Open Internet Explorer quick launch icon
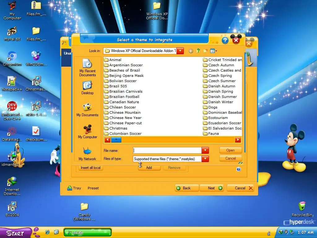This screenshot has height=238, width=317. [x=47, y=232]
